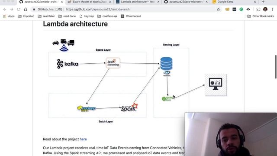277x156 pixels.
Task: Click the Serving Layer label
Action: click(x=171, y=45)
